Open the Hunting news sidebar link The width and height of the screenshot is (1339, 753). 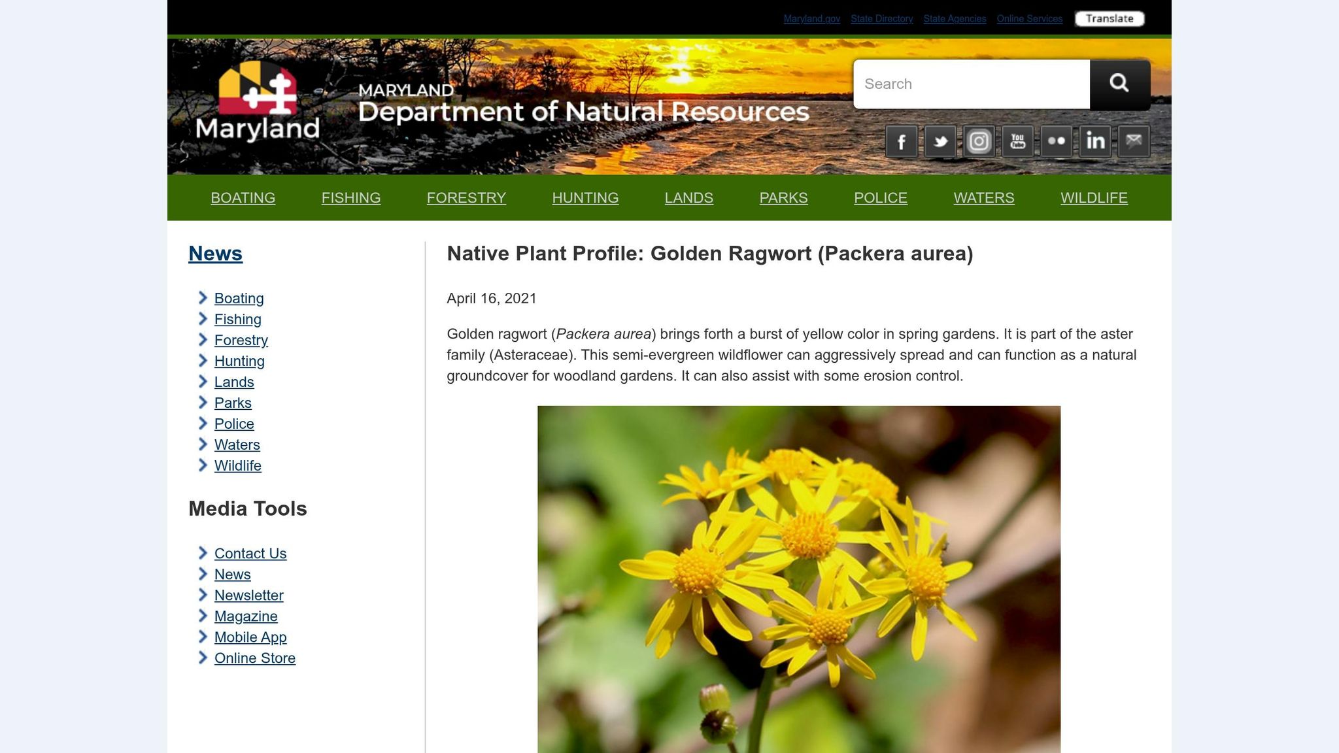pos(239,361)
